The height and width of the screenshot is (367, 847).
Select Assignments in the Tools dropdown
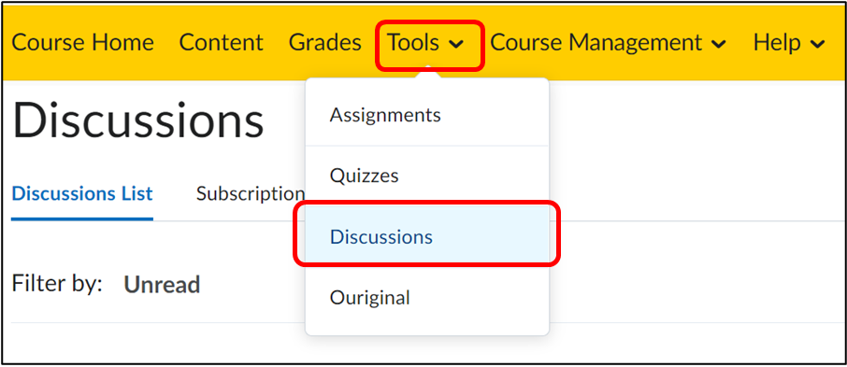[427, 115]
